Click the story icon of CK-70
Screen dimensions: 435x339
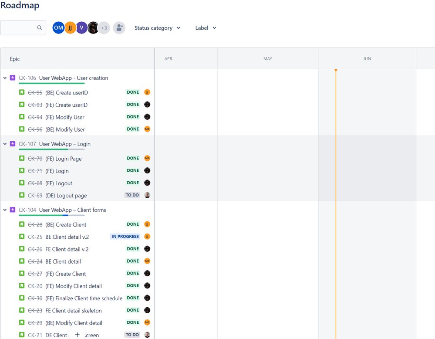22,158
